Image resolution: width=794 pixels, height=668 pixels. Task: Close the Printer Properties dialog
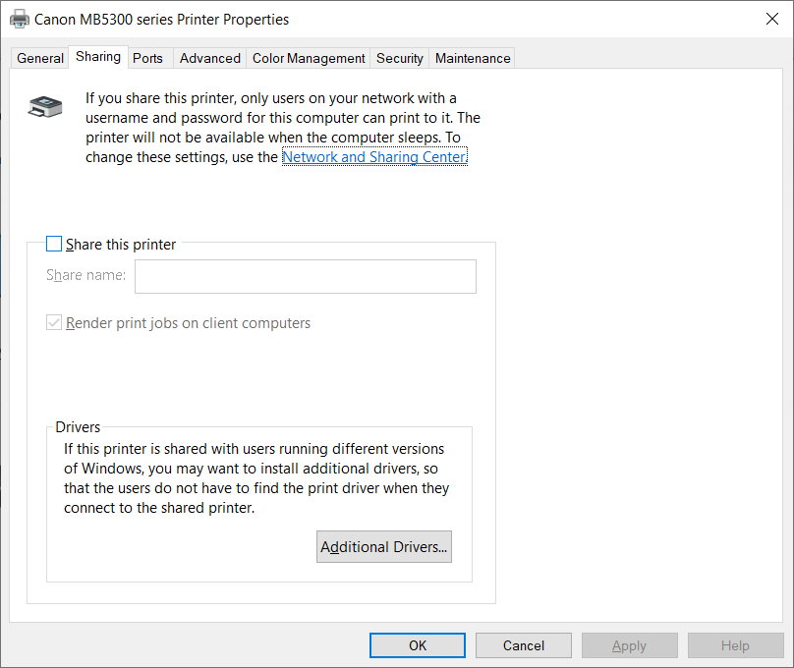(771, 20)
